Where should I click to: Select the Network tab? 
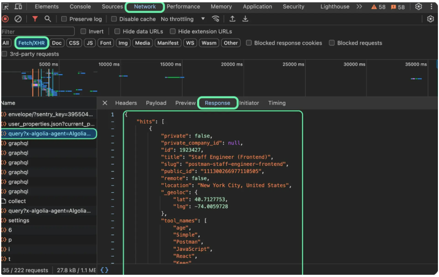pyautogui.click(x=145, y=7)
